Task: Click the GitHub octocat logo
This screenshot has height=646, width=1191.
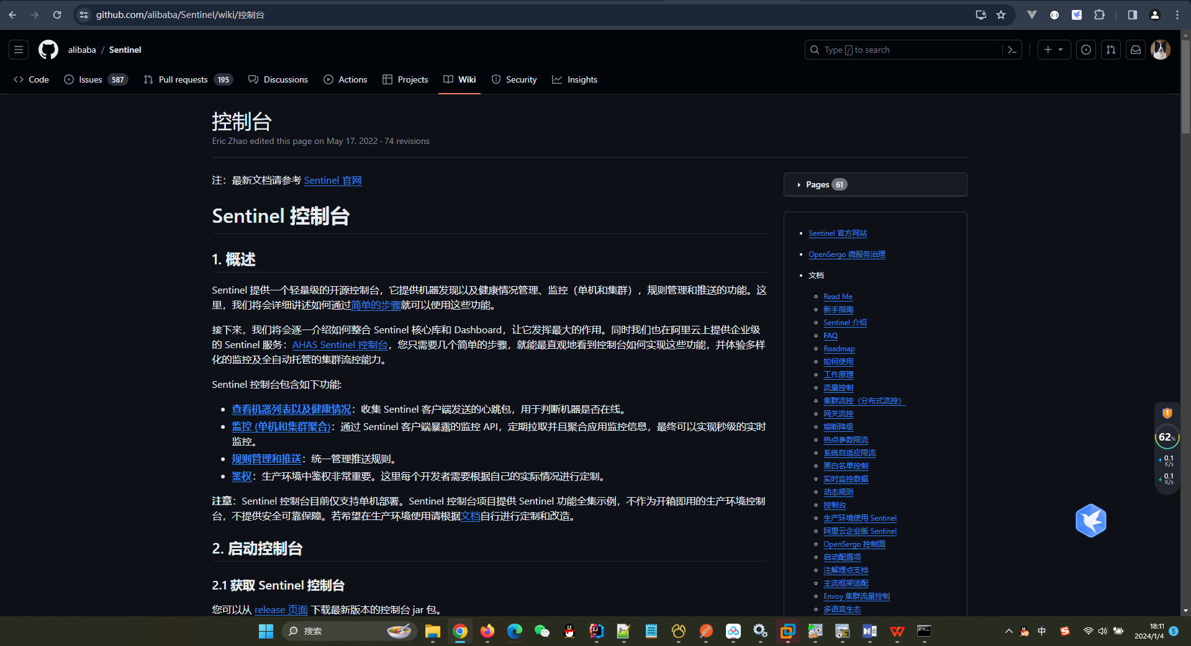Action: click(48, 50)
